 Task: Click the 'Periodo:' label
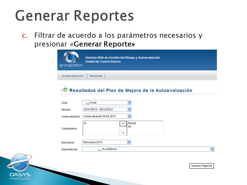[66, 110]
